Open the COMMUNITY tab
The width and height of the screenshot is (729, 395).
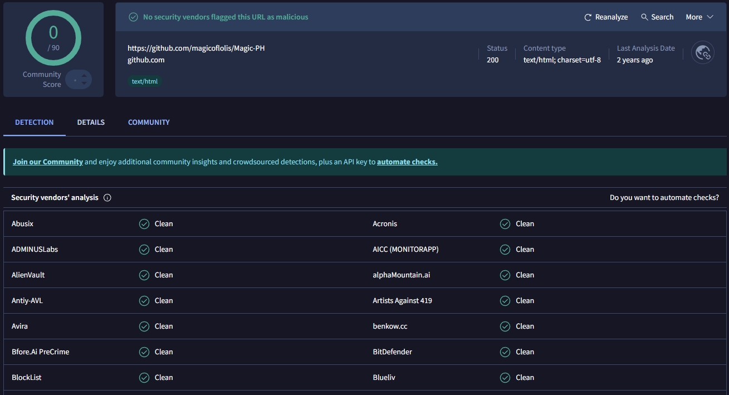tap(149, 123)
